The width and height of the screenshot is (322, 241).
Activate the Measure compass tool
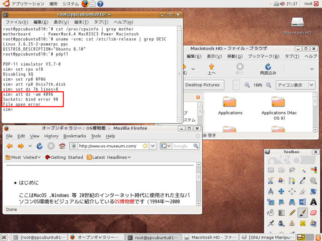coord(270,192)
